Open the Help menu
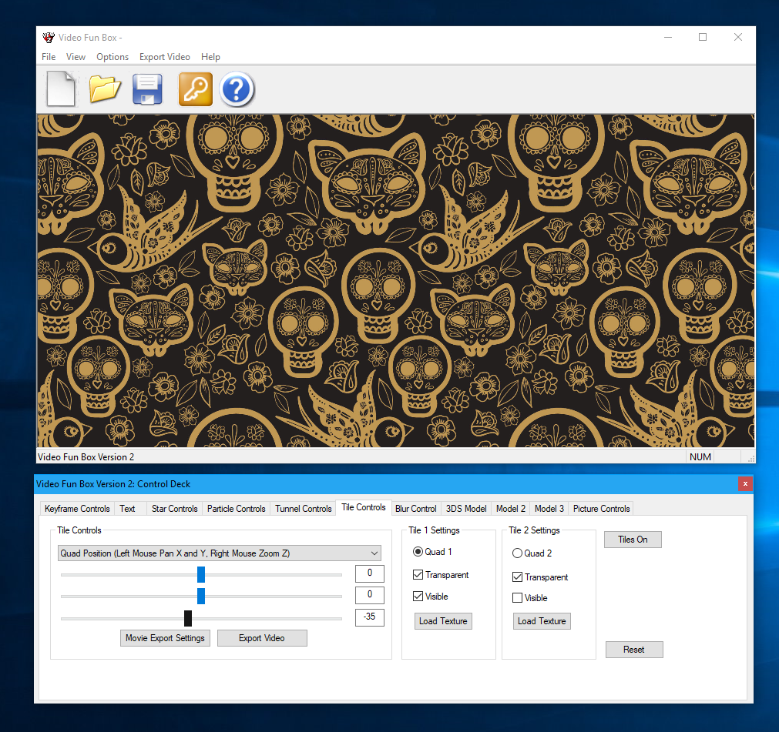 point(210,57)
